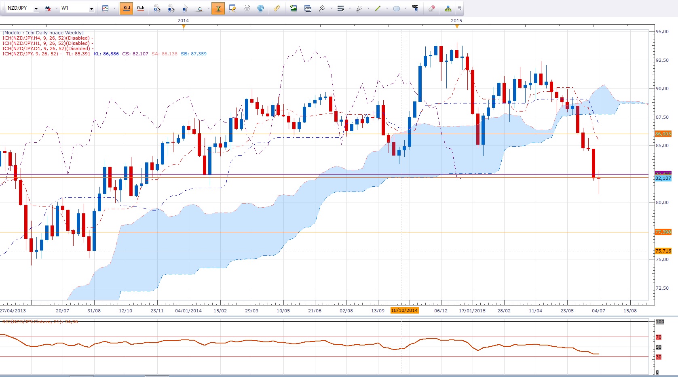Expand the vertical zoom options arrow

pos(209,8)
